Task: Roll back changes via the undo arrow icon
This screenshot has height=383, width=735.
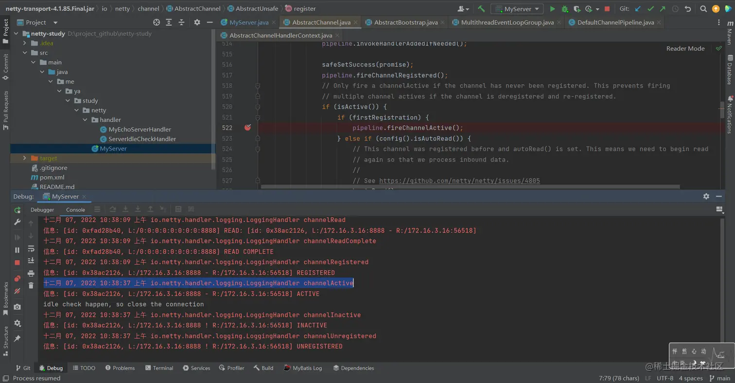Action: [x=687, y=9]
